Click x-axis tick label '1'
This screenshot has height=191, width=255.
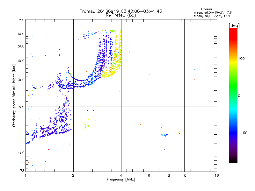25,175
